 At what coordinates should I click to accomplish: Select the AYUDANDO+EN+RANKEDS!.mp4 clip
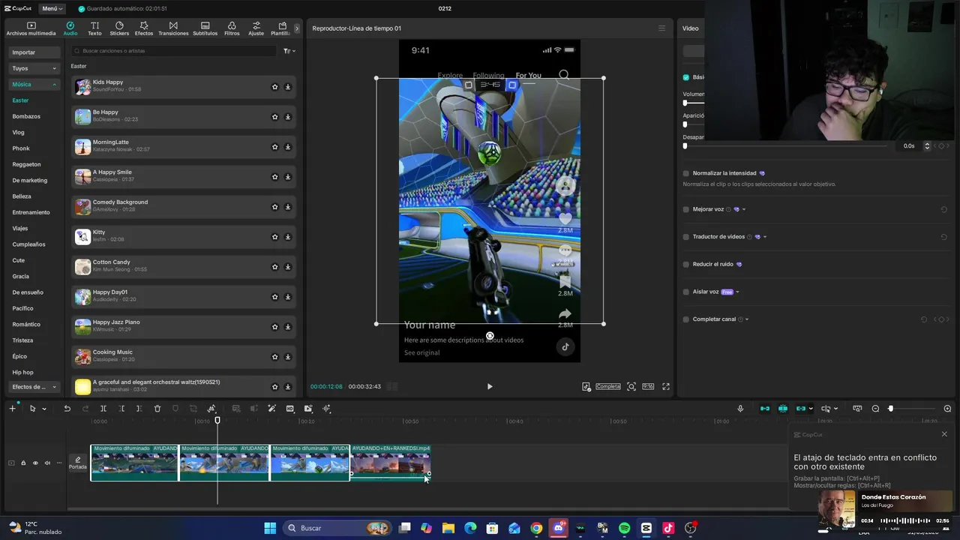(x=390, y=463)
